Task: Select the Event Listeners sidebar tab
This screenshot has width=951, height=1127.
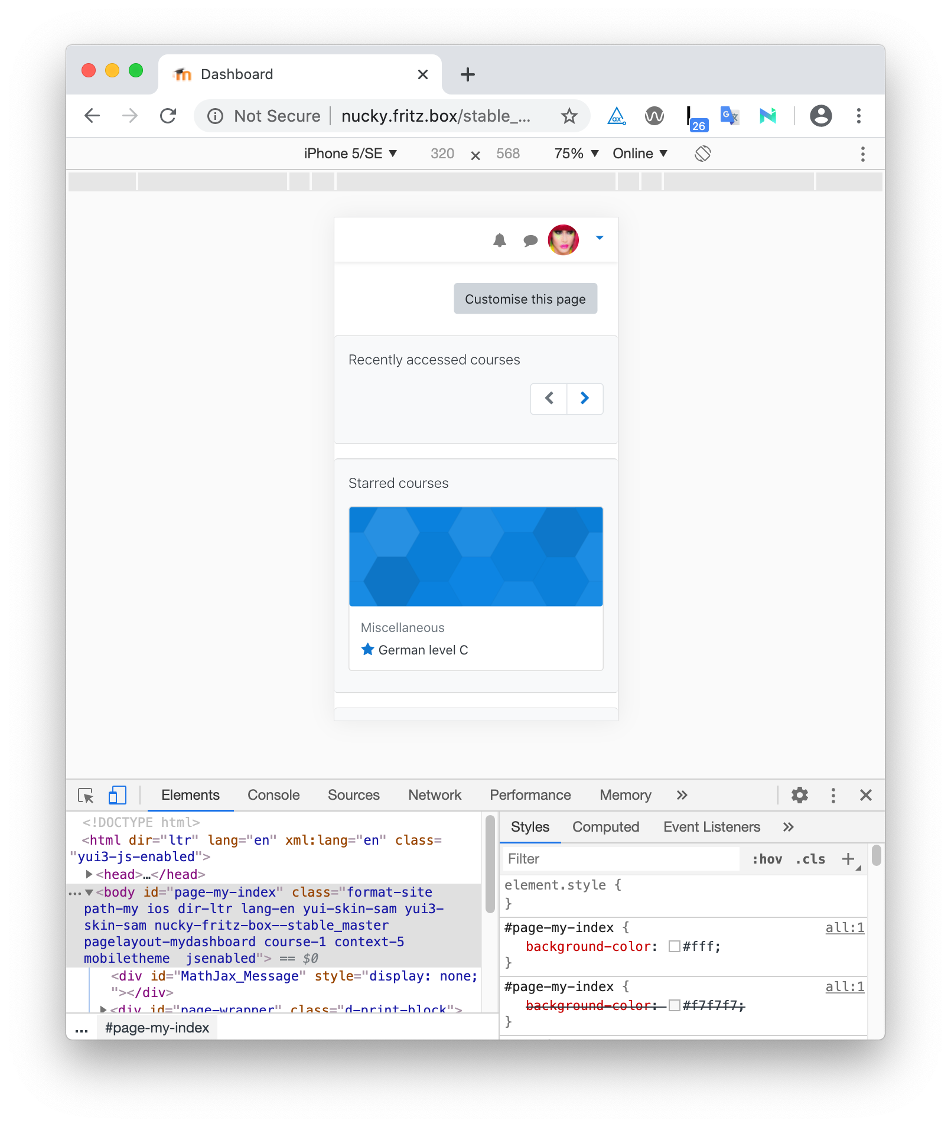Action: pyautogui.click(x=712, y=827)
